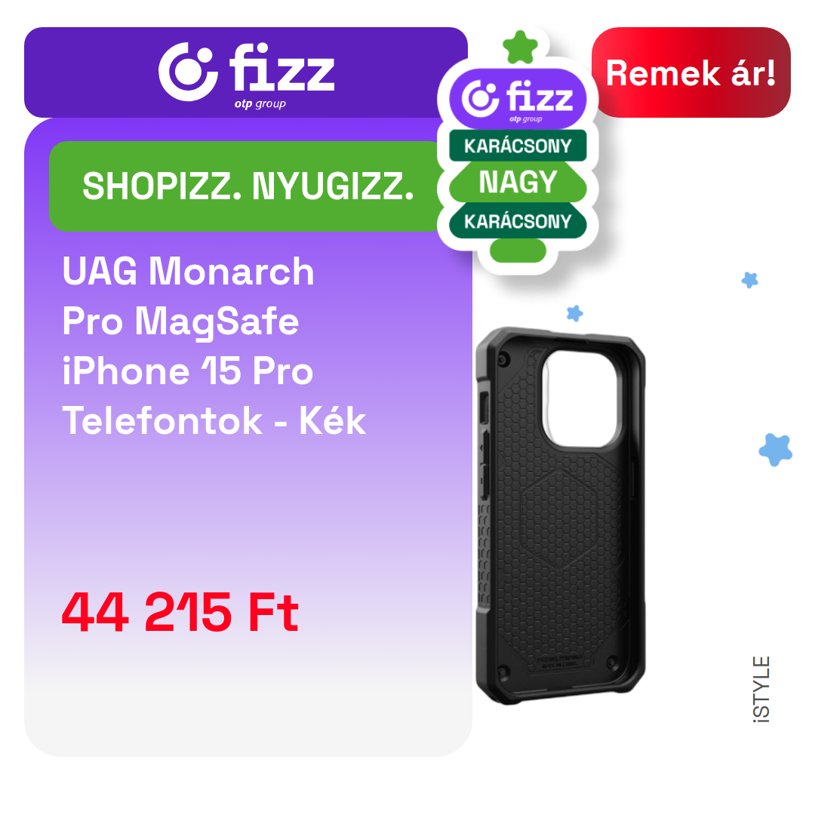The image size is (815, 815).
Task: Click the Telefontok - Kék text line
Action: [x=214, y=420]
